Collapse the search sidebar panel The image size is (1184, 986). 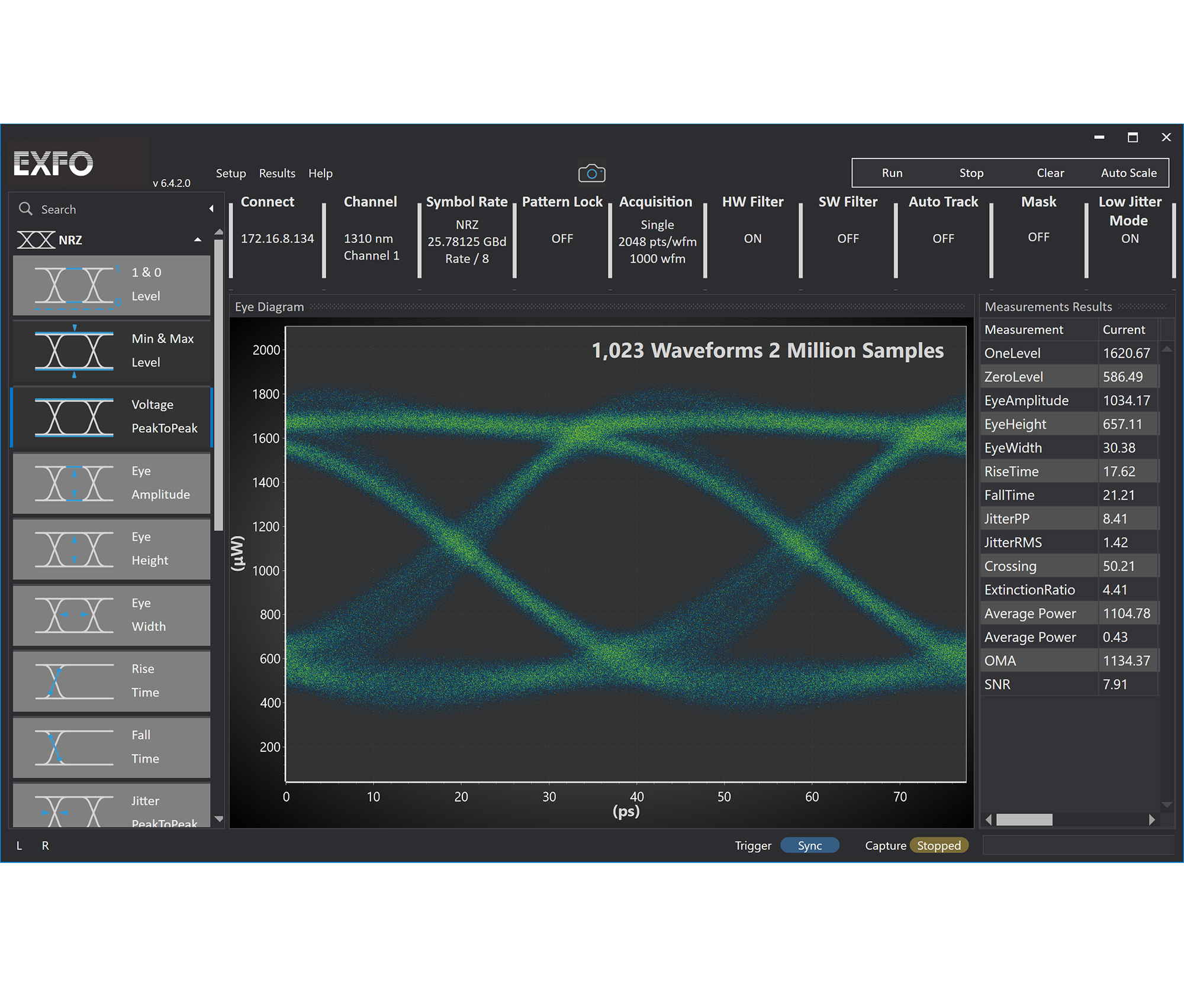(211, 208)
